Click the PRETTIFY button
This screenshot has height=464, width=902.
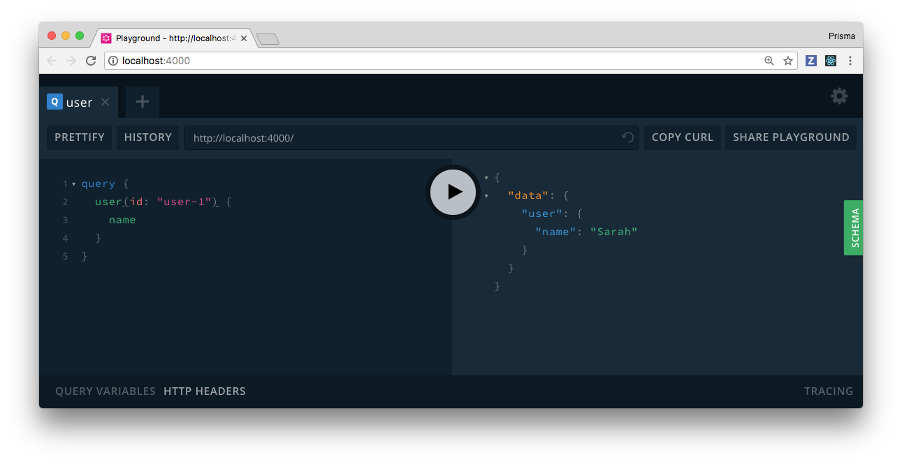pyautogui.click(x=80, y=137)
